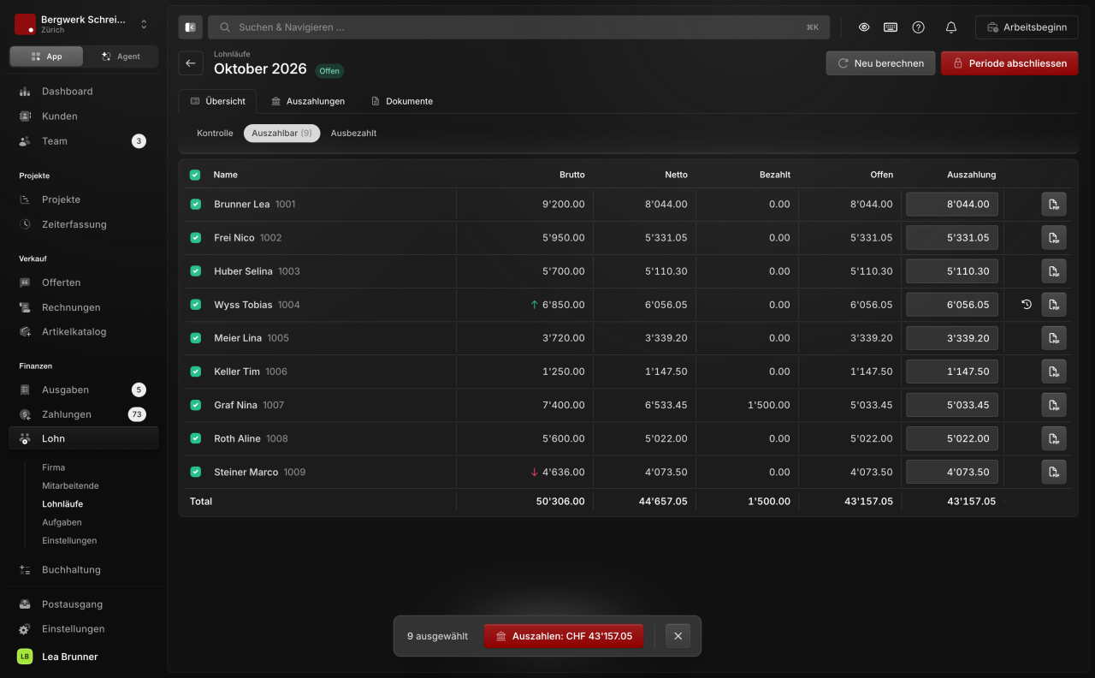Open PDF payslip for Huber Selina

click(x=1054, y=271)
